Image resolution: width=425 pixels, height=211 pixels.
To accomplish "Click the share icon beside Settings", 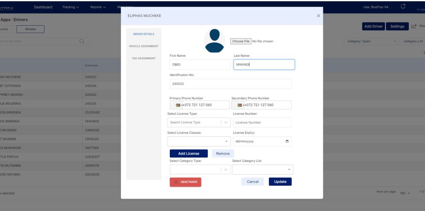I will click(414, 26).
